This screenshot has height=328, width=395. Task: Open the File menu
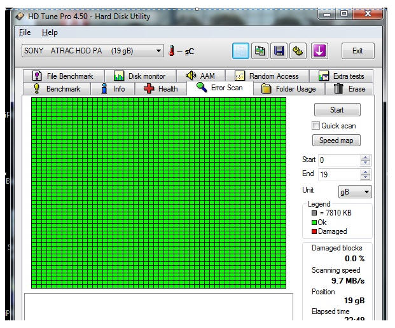[25, 32]
